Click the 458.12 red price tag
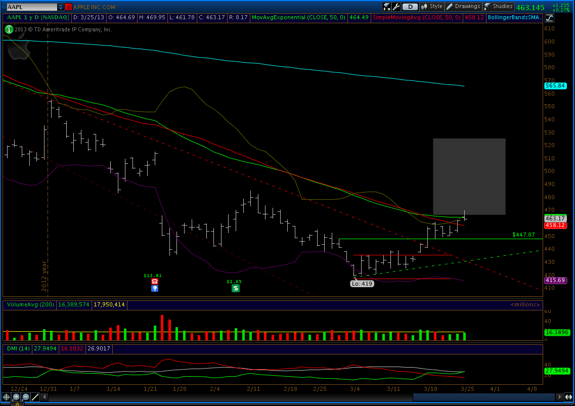The image size is (575, 406). (x=556, y=225)
